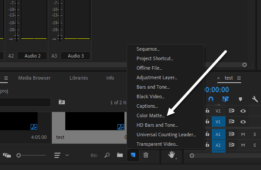The image size is (261, 170).
Task: Select the test sequence thumbnail
Action: (95, 121)
